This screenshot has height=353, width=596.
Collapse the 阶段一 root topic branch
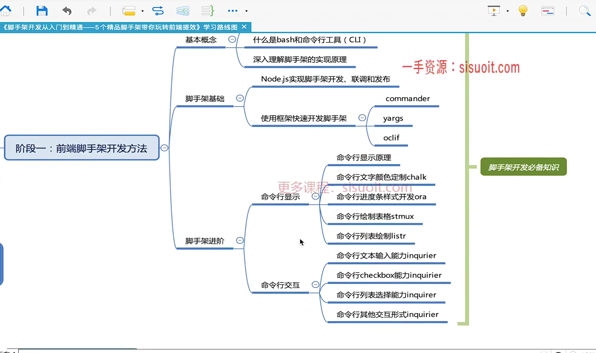(164, 148)
